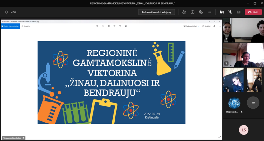264x141 pixels.
Task: Click Bendrinti share button in Photos
Action: coord(206,26)
